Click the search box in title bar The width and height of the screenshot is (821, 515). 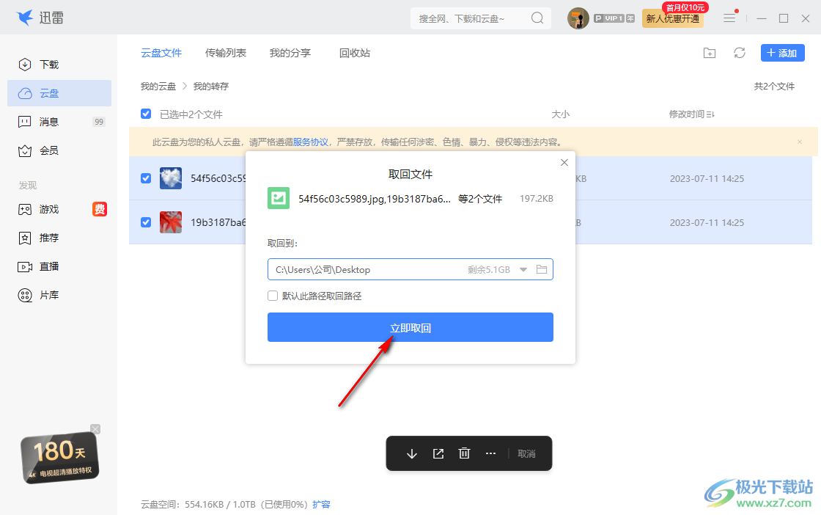coord(481,18)
